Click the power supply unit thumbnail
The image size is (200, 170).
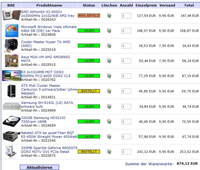point(12,136)
